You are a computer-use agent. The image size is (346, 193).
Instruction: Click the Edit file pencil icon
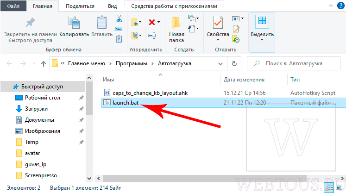[x=236, y=29]
